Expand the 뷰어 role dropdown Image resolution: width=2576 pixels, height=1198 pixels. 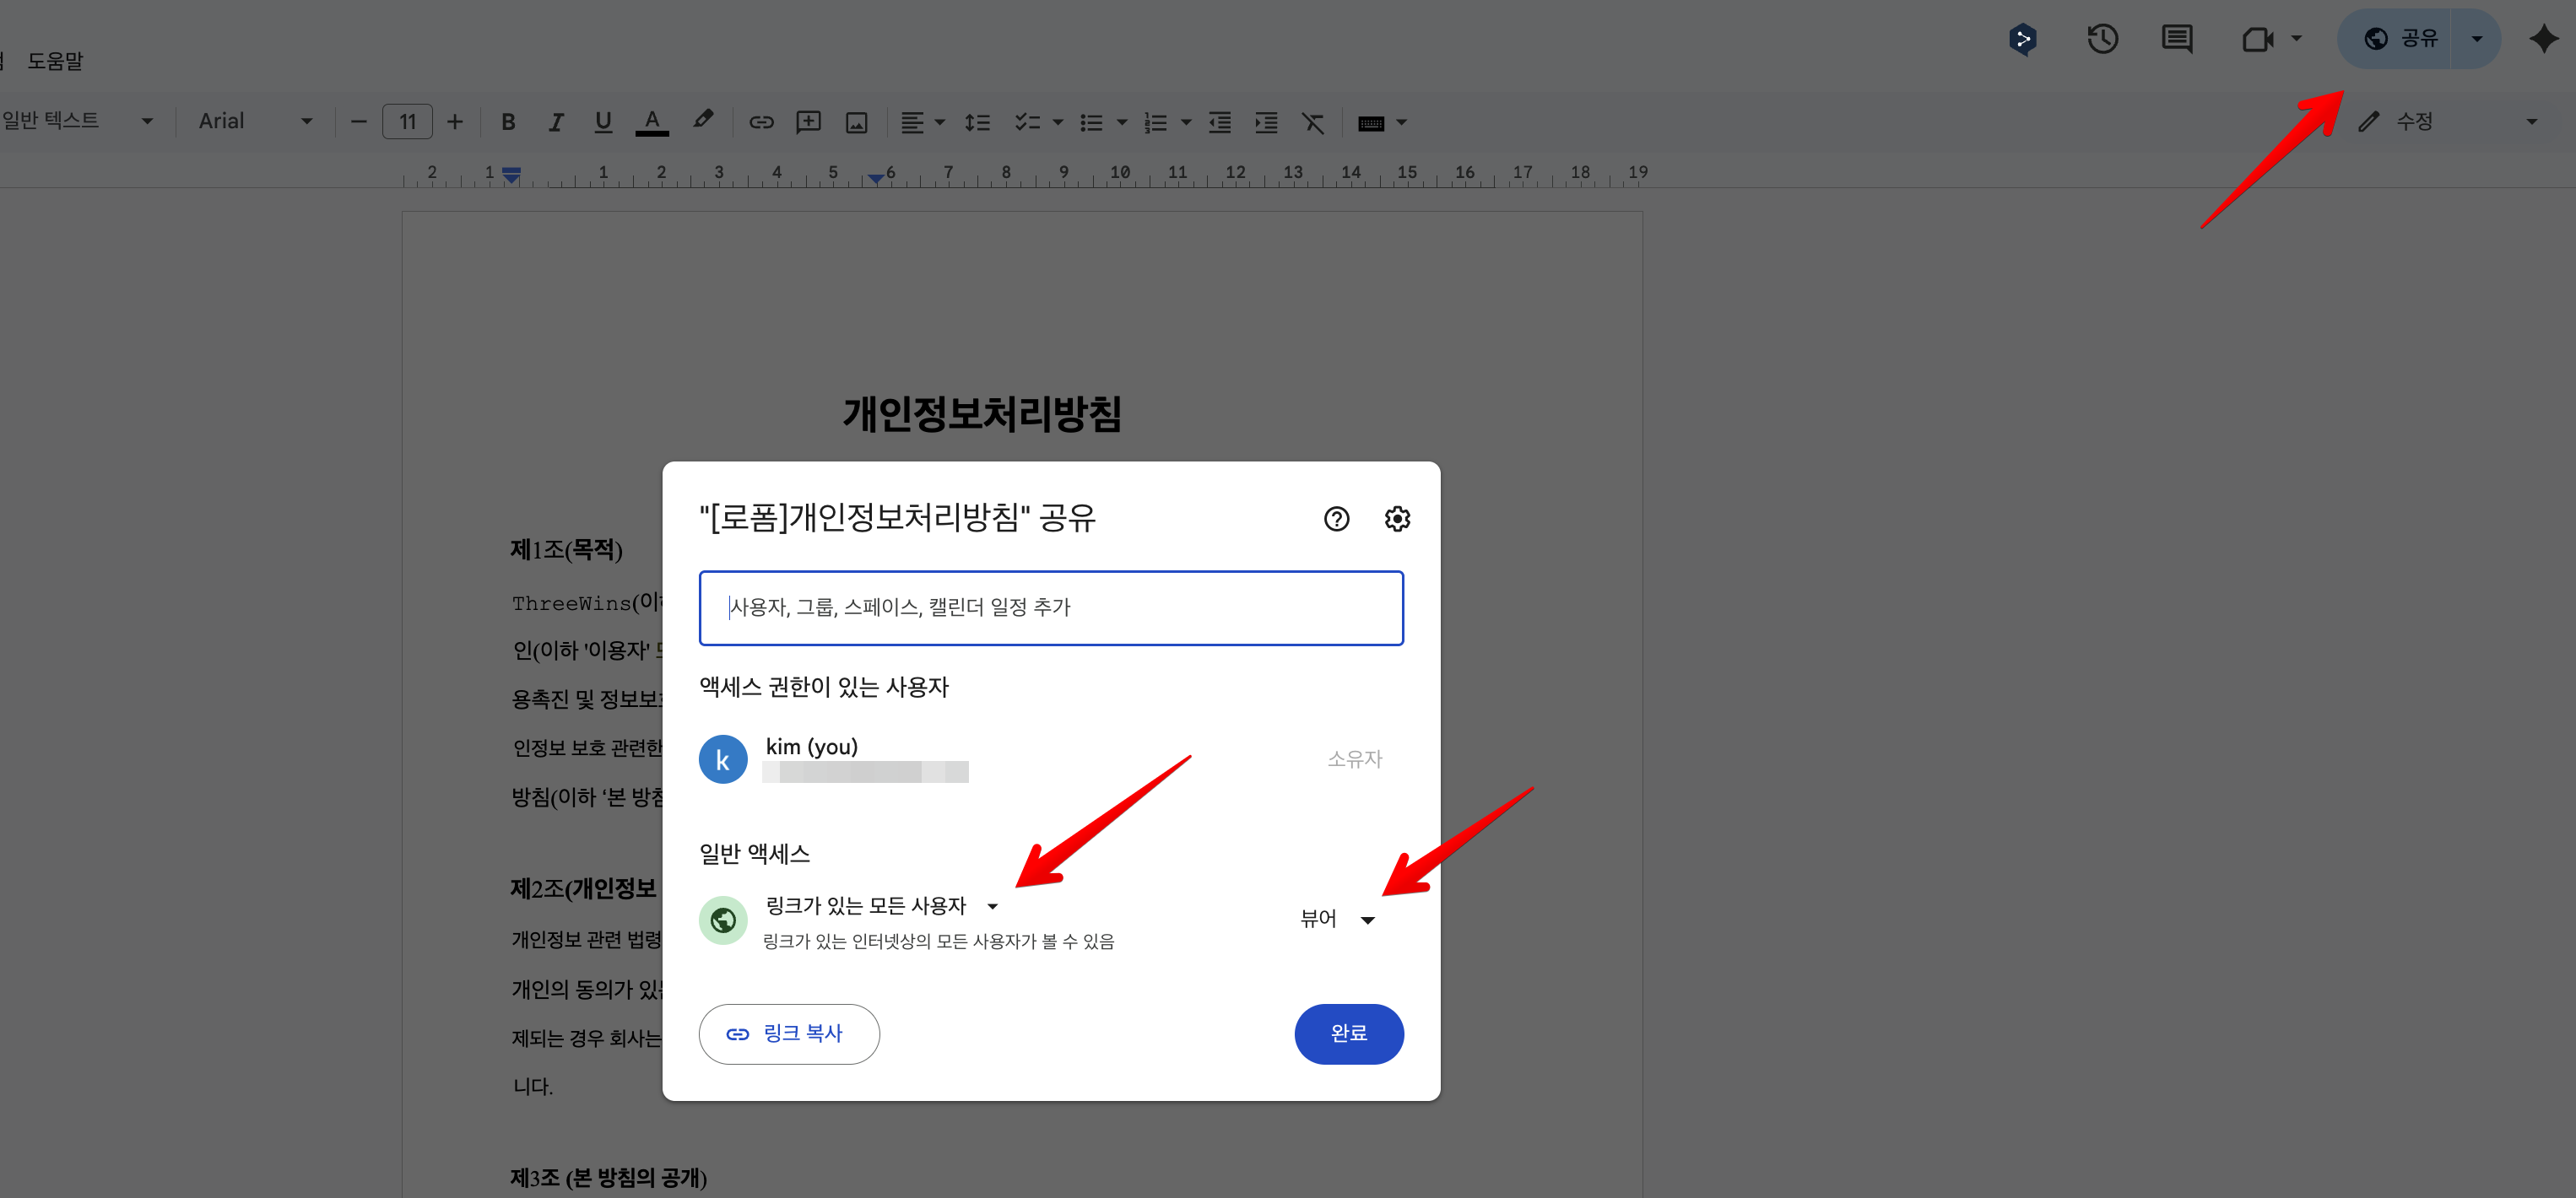point(1337,918)
